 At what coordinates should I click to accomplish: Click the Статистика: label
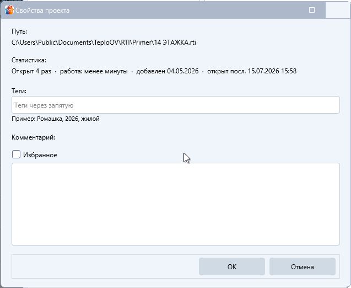29,60
